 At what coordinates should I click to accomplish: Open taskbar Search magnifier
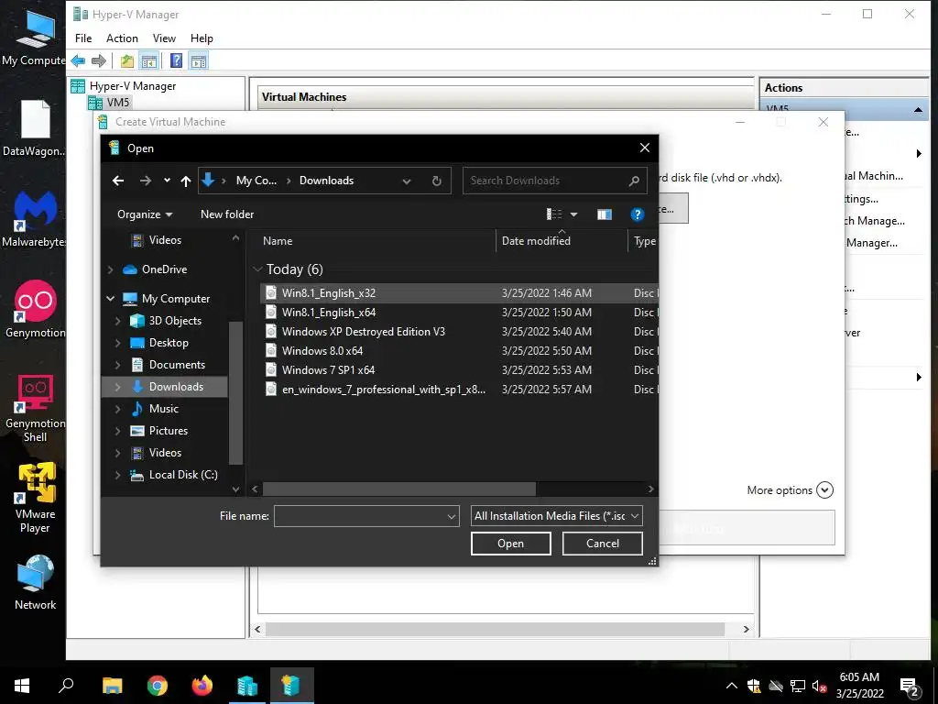coord(66,686)
